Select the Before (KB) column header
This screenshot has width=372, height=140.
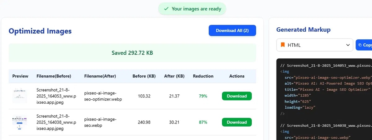coord(144,76)
